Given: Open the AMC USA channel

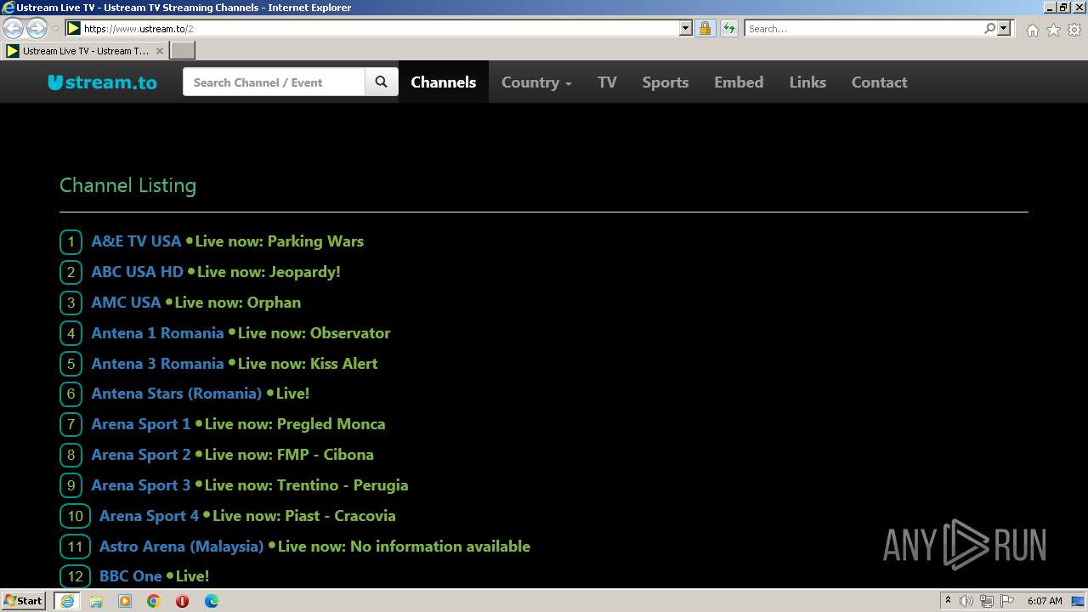Looking at the screenshot, I should (x=126, y=303).
